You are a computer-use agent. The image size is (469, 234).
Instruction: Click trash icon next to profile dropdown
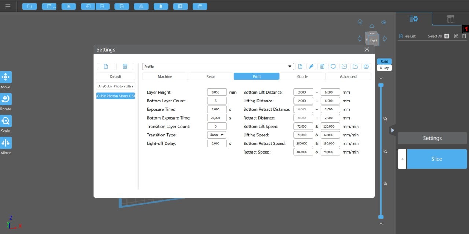click(x=322, y=67)
